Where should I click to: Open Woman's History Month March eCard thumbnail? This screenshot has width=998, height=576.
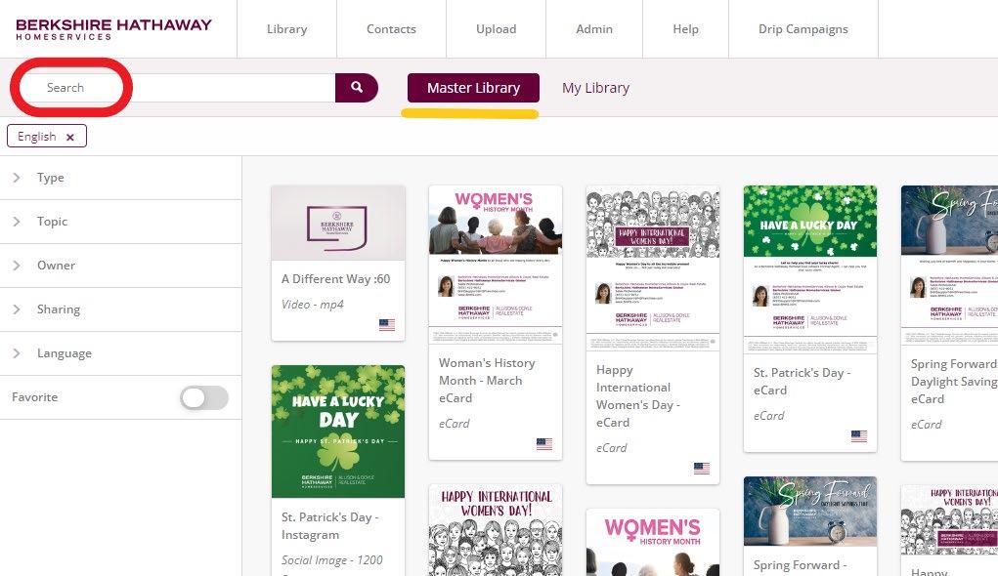click(496, 265)
